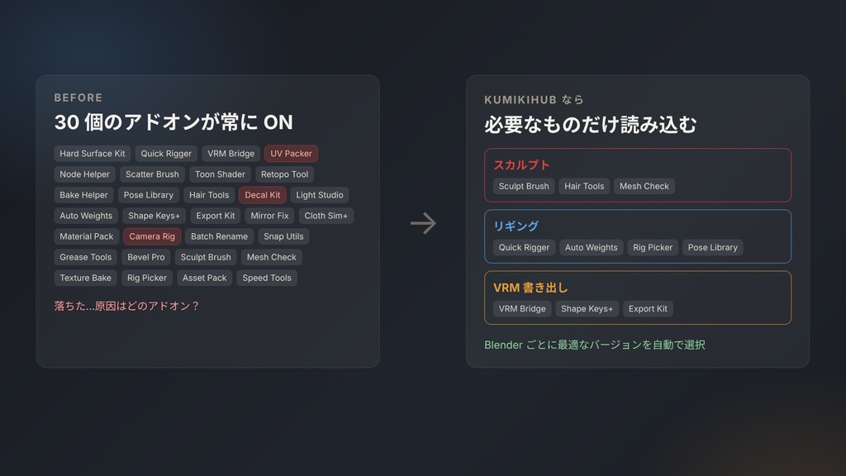Select the Node Helper chip

click(85, 174)
